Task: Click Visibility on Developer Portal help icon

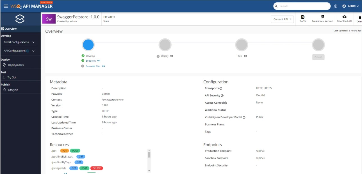Action: click(x=244, y=117)
